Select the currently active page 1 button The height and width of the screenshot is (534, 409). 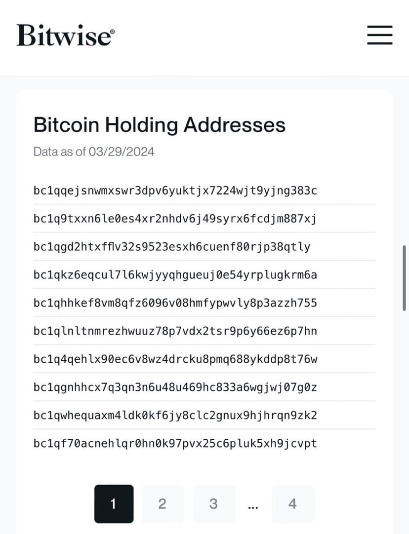114,503
